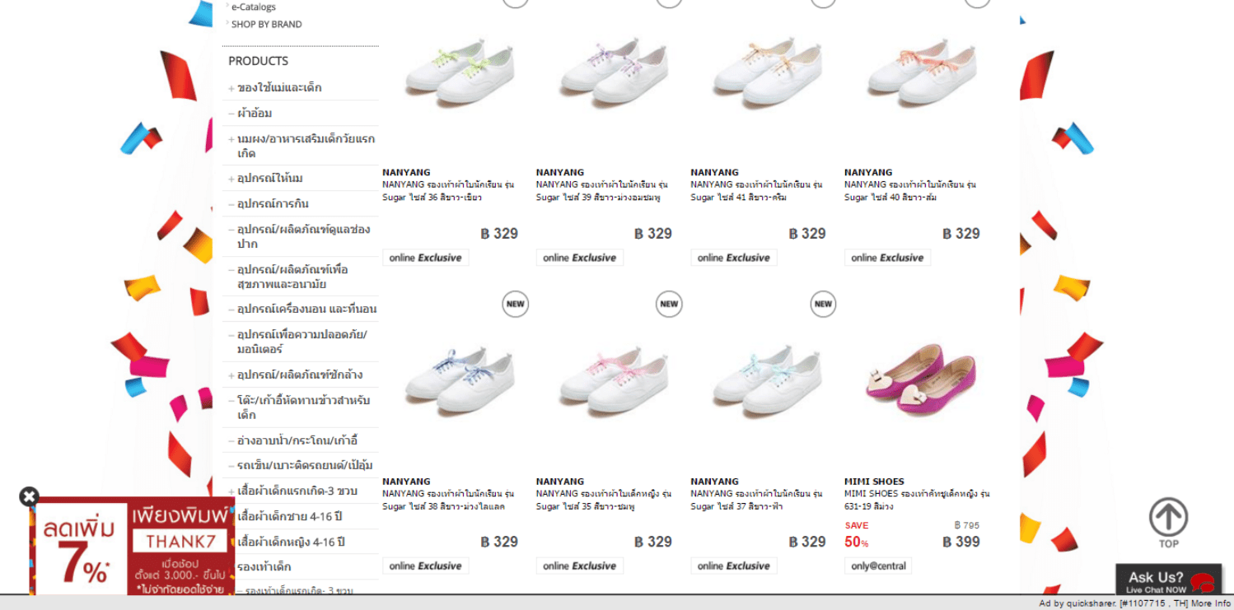Click NEW badge on Sugar size 37 shoe
Image resolution: width=1234 pixels, height=610 pixels.
point(823,304)
